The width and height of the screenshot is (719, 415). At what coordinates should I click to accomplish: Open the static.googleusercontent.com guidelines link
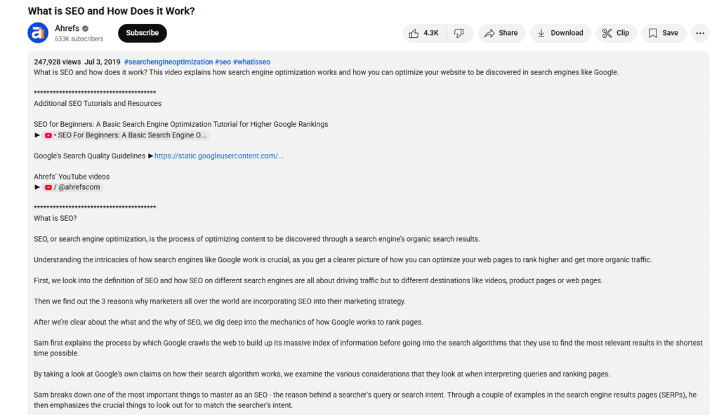pos(219,156)
